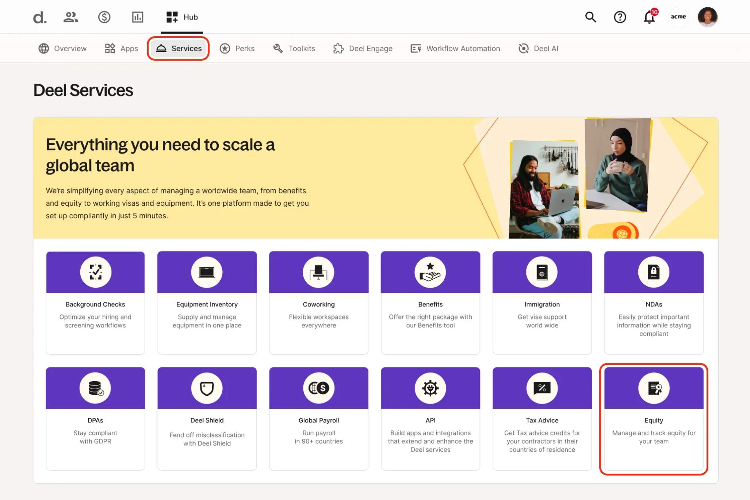
Task: Click the API gear plug icon
Action: 430,388
